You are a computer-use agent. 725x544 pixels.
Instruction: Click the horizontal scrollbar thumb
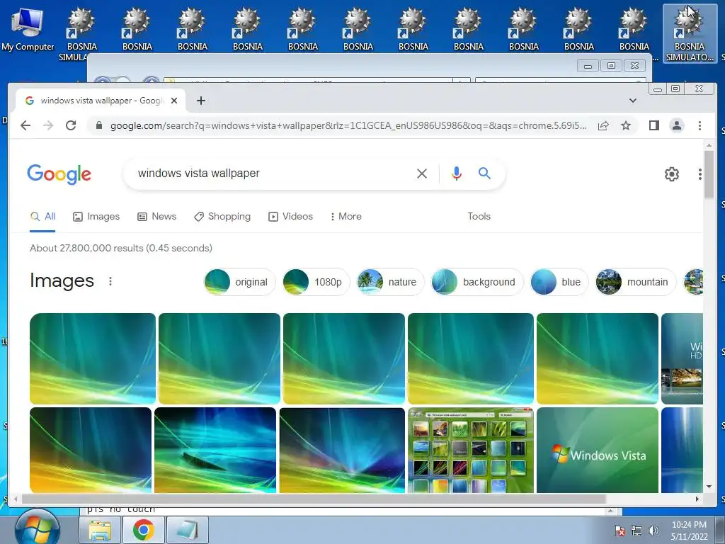(314, 499)
